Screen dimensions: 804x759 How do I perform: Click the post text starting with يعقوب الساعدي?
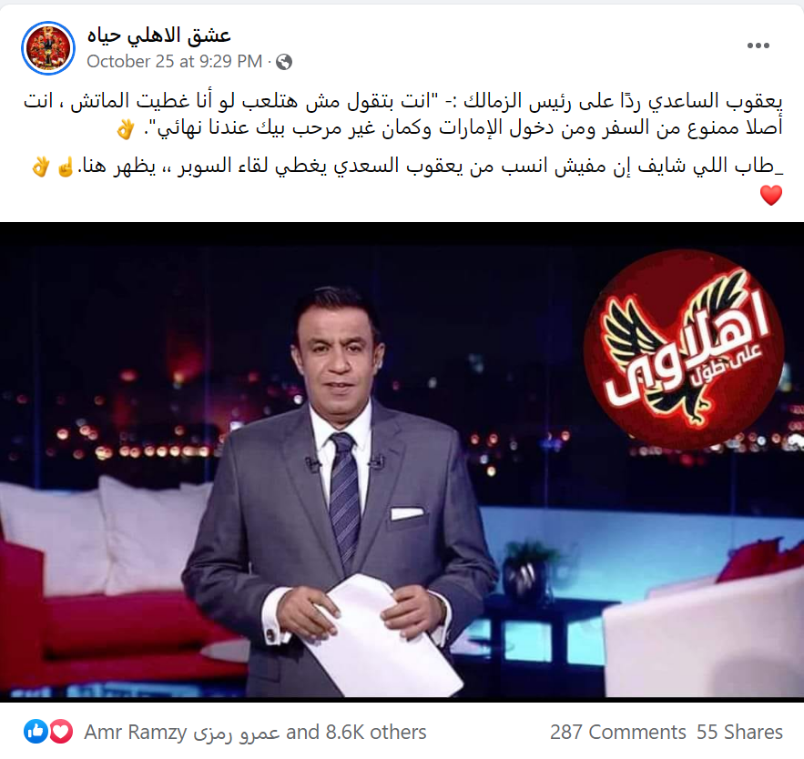point(403,115)
